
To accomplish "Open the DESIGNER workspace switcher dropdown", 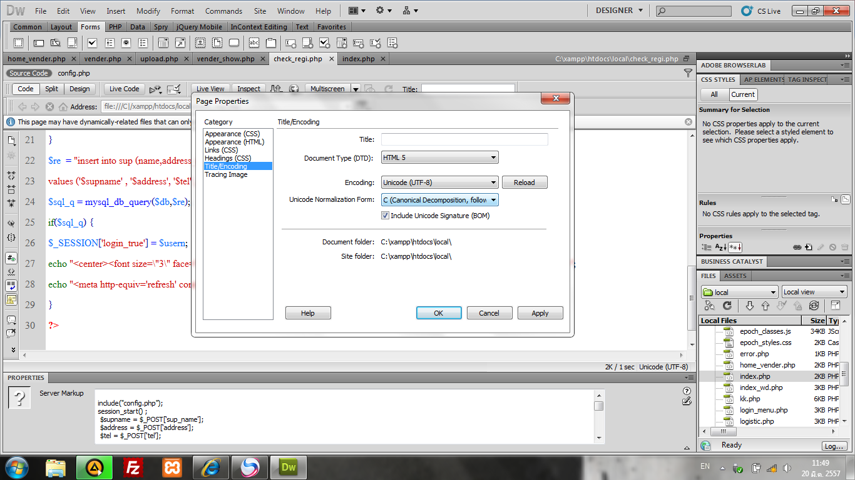I will coord(619,11).
